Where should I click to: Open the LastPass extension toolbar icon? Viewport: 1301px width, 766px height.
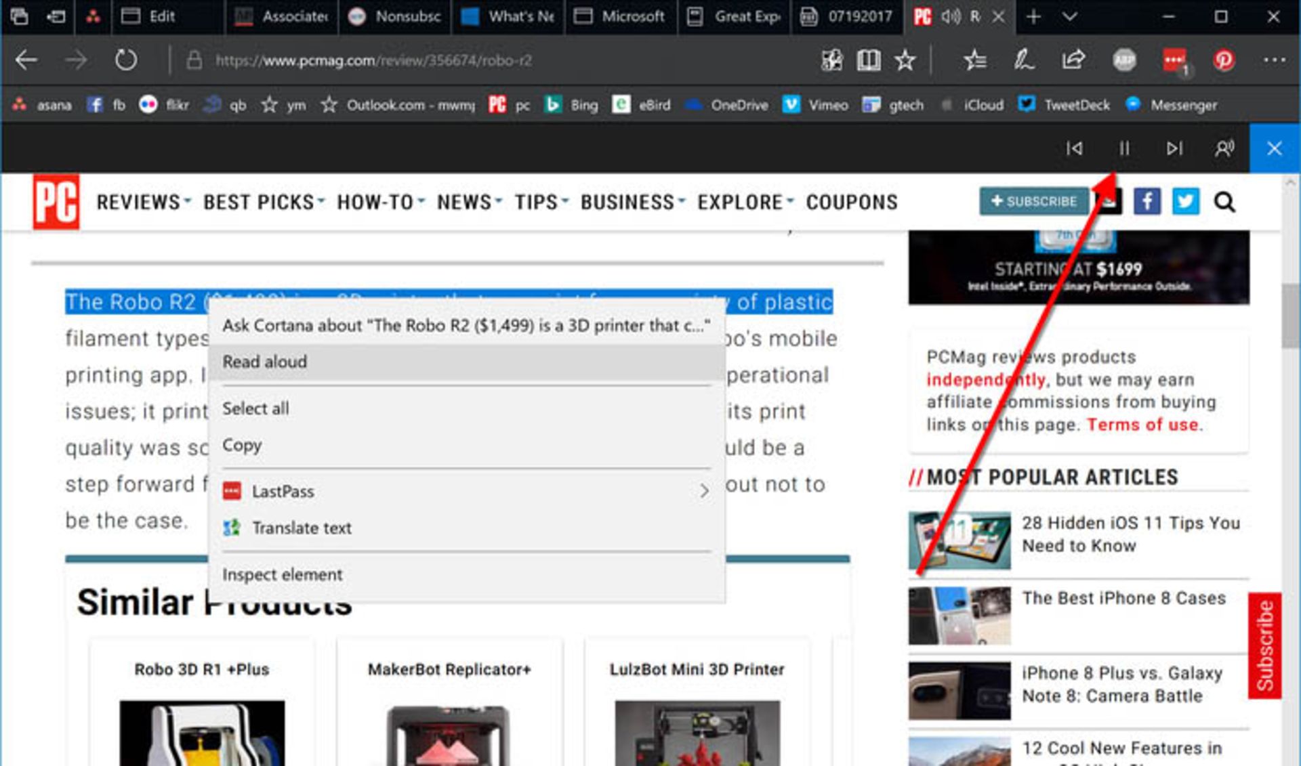tap(1175, 60)
